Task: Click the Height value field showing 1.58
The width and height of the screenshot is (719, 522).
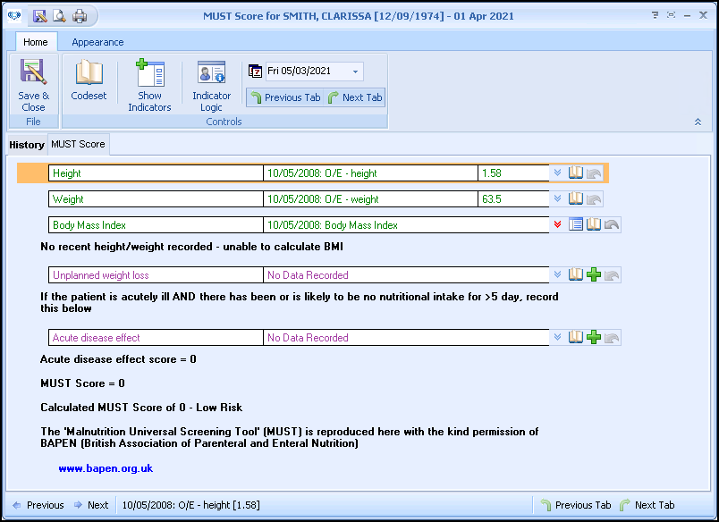Action: coord(513,173)
